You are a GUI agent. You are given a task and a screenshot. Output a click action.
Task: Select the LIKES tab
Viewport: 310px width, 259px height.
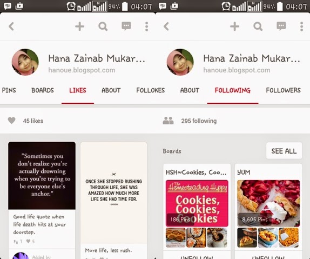coord(78,90)
